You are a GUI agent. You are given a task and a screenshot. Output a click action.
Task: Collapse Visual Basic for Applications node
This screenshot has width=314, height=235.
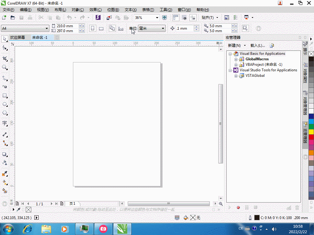230,54
